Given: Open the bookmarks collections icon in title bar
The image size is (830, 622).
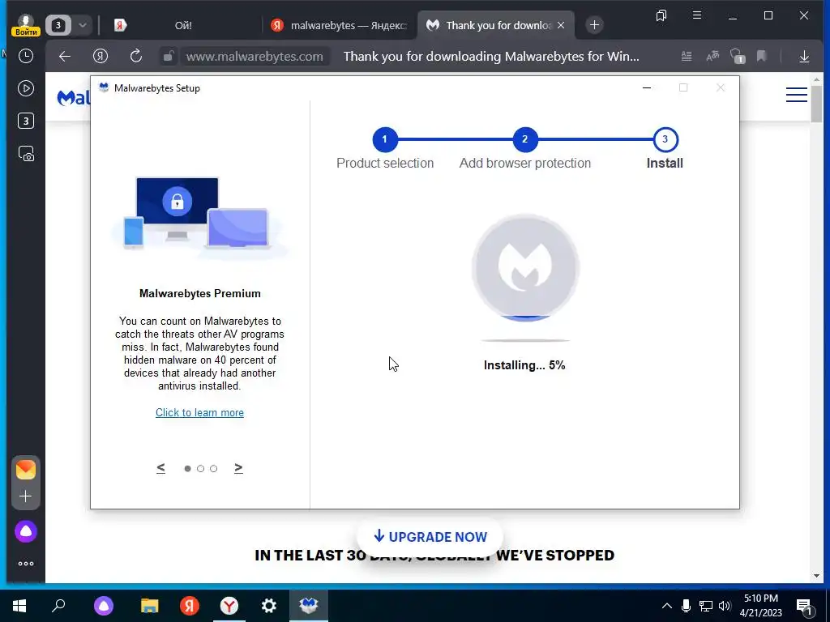Looking at the screenshot, I should tap(661, 15).
